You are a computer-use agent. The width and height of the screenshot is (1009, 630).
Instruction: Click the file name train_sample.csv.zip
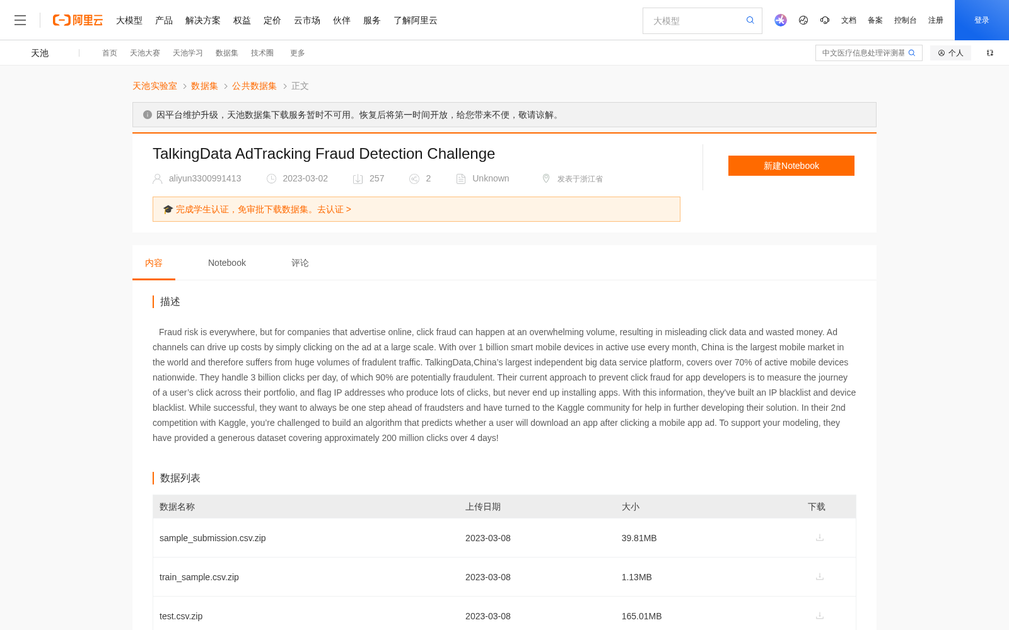[199, 577]
